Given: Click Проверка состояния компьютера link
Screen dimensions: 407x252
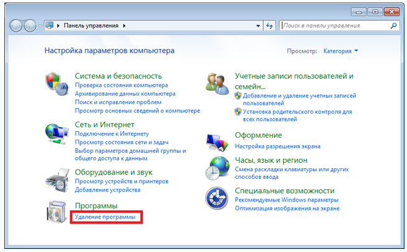Looking at the screenshot, I should [121, 85].
